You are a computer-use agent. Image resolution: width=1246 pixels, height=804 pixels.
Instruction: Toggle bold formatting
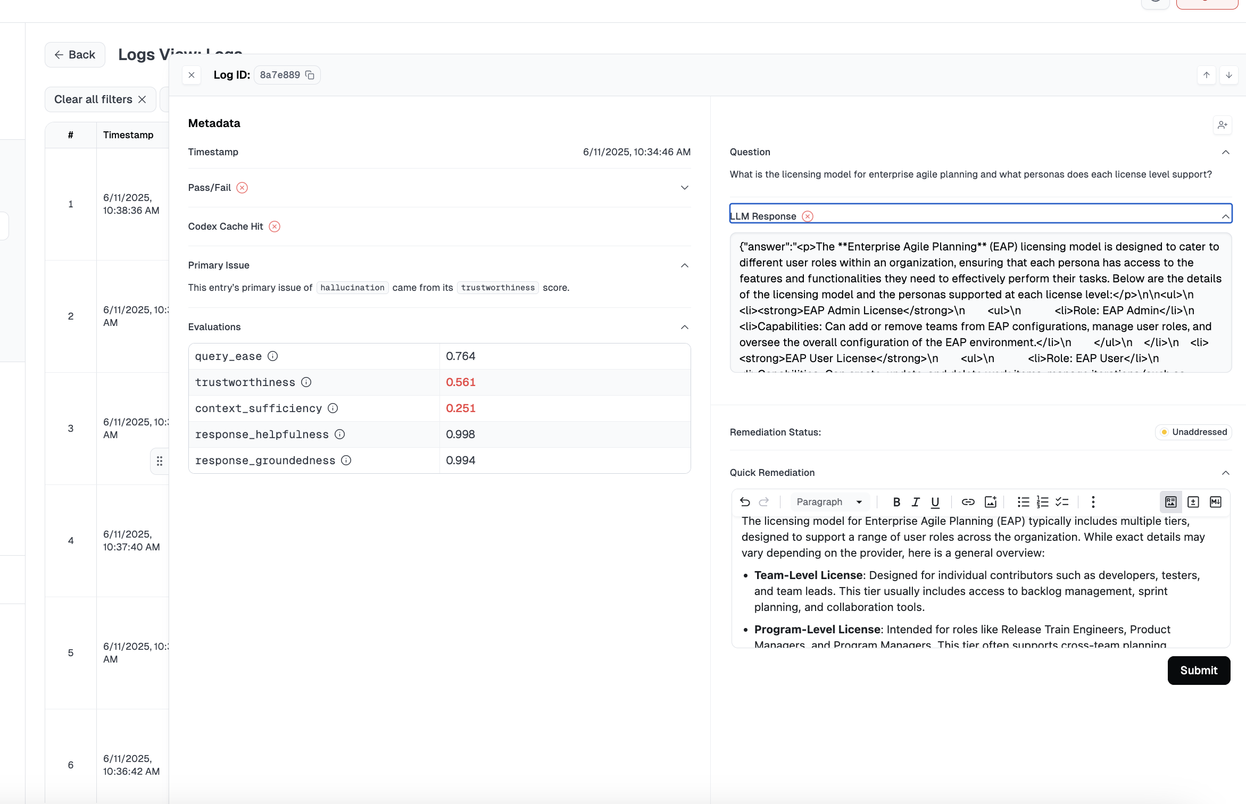pos(896,502)
